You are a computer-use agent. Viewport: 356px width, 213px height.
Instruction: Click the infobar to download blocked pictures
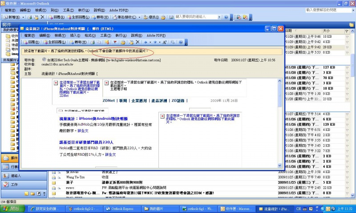89,51
